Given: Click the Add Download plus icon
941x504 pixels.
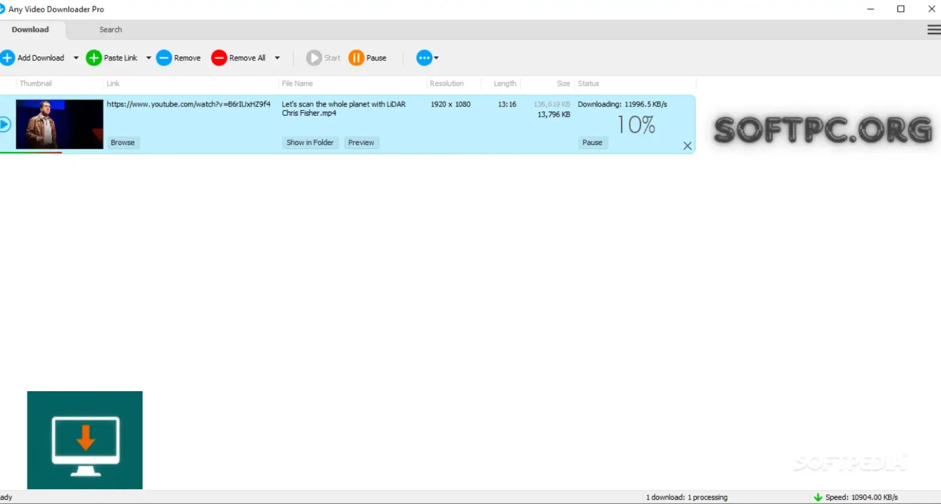Looking at the screenshot, I should pyautogui.click(x=7, y=58).
